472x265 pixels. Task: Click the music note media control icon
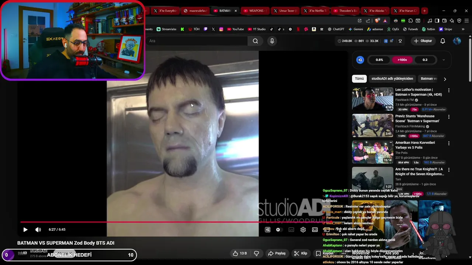click(430, 21)
